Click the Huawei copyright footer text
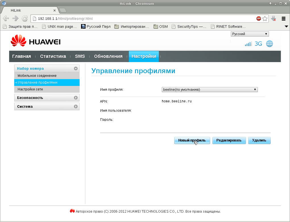Screen dimensions: 290x222 click(x=148, y=212)
